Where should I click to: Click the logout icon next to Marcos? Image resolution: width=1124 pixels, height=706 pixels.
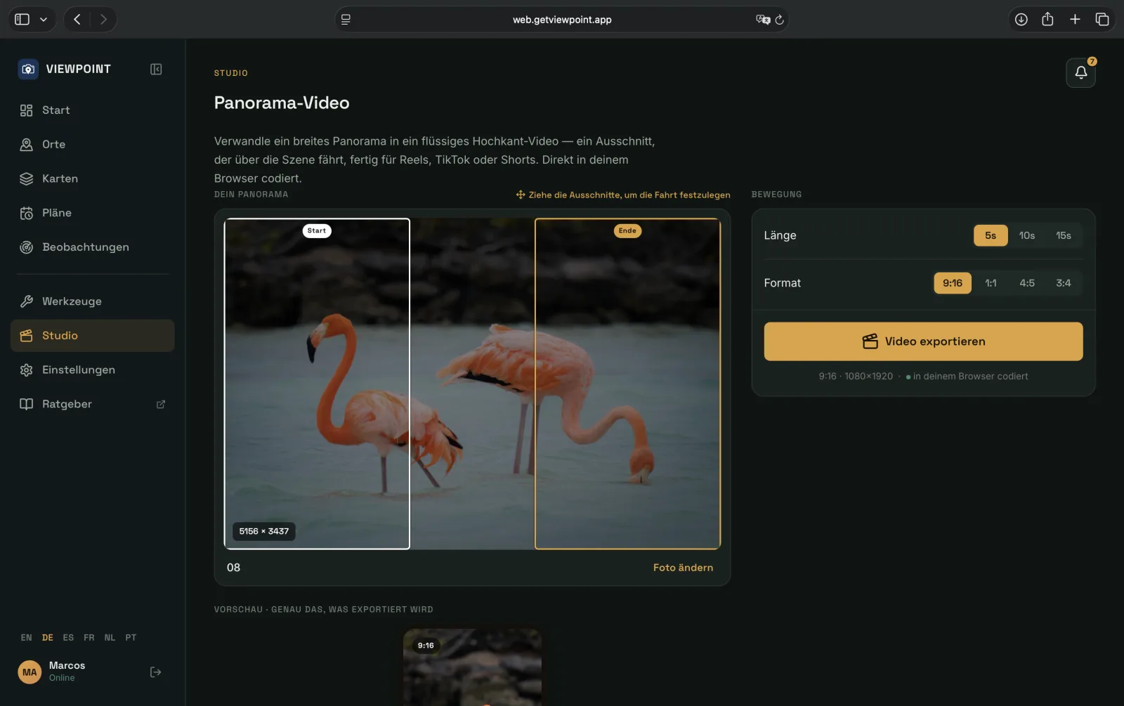point(156,672)
